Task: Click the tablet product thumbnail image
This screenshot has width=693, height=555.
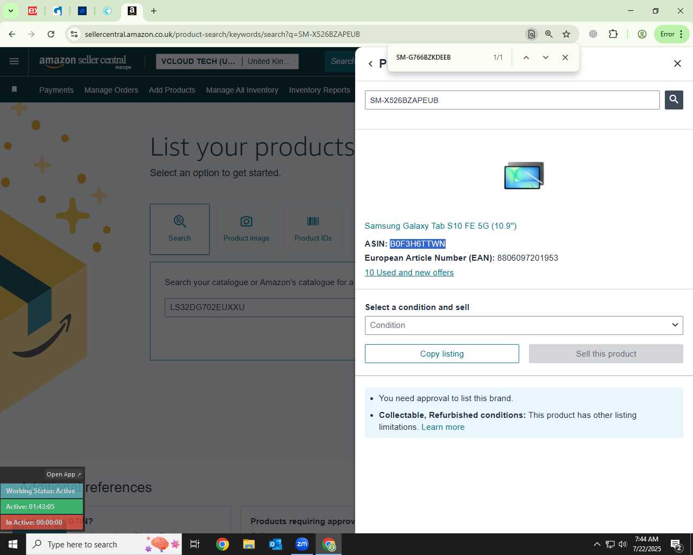Action: point(524,176)
